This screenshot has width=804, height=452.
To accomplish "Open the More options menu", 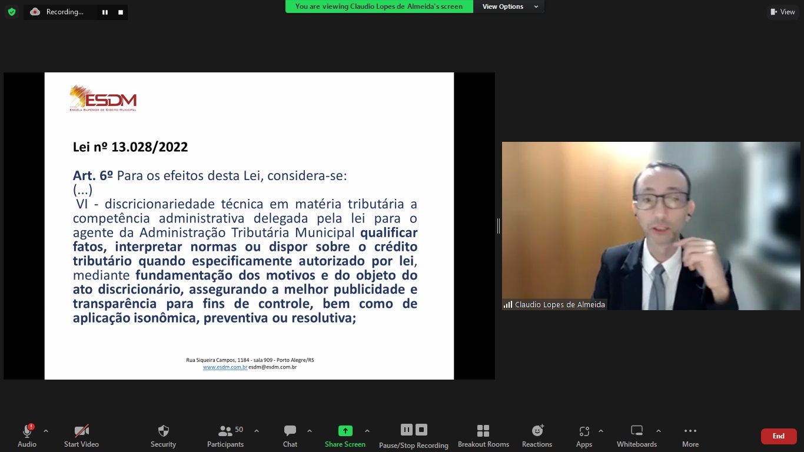I will point(690,436).
